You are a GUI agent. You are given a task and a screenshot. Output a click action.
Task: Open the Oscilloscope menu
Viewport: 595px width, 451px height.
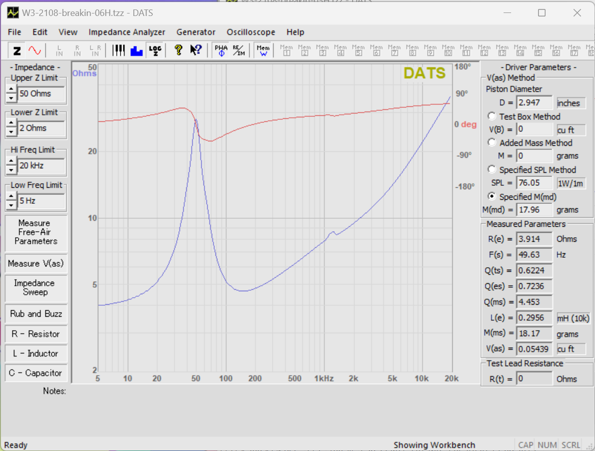point(251,32)
